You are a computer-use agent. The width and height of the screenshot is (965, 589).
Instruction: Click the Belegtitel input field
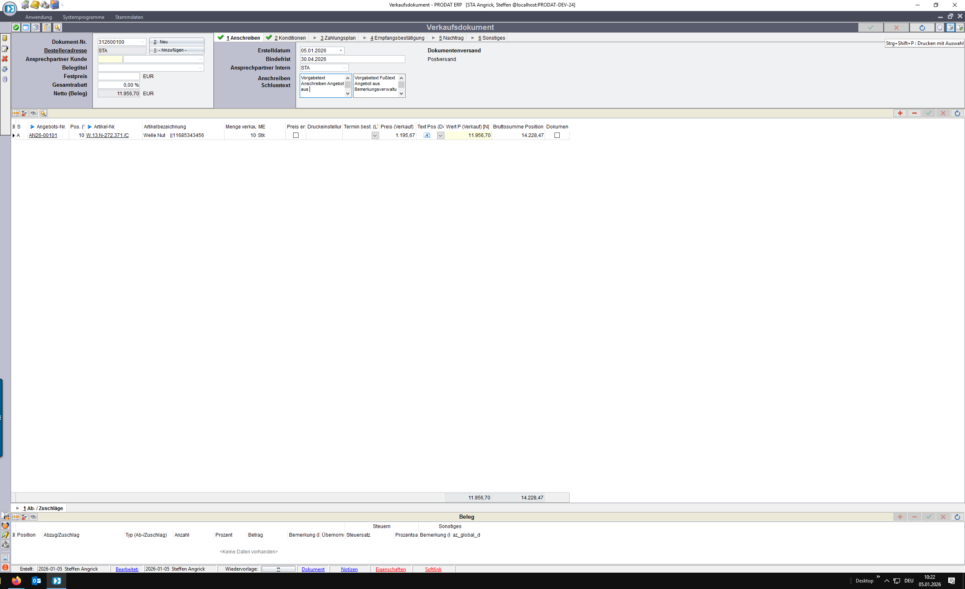147,68
